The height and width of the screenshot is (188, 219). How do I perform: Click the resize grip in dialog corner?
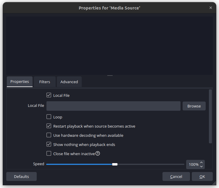point(214,183)
